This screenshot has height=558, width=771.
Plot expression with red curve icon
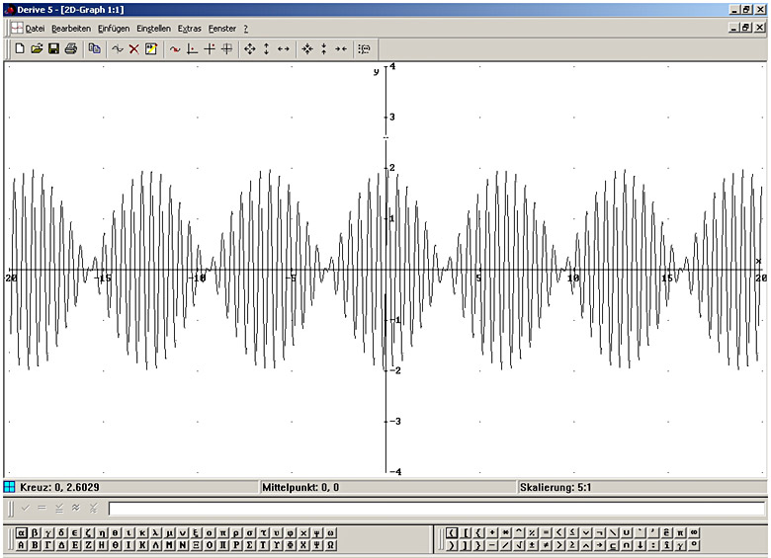click(x=175, y=48)
